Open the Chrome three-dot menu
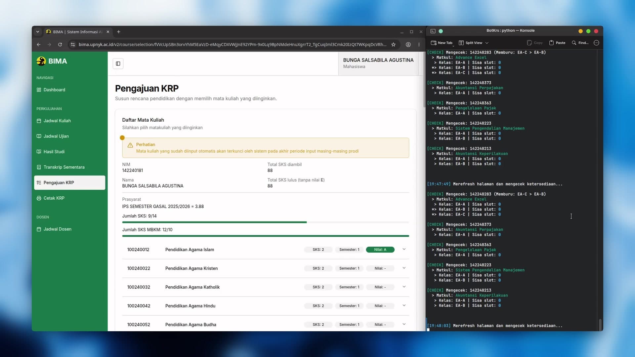The image size is (635, 357). tap(419, 44)
